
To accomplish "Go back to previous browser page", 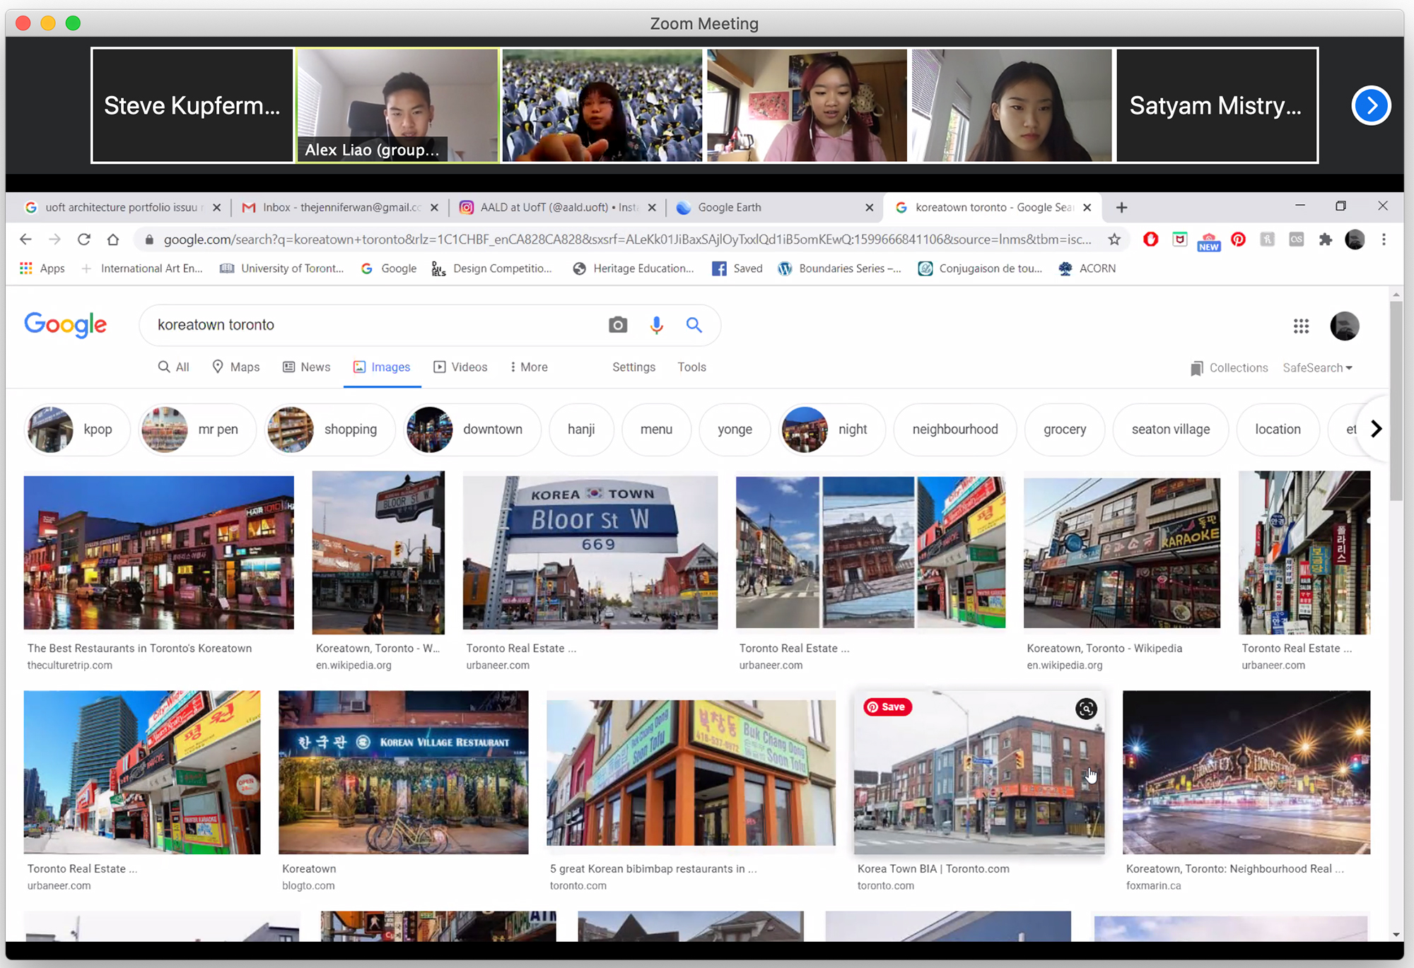I will (x=25, y=240).
